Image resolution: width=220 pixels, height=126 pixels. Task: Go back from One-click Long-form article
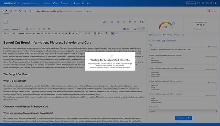coord(150,41)
